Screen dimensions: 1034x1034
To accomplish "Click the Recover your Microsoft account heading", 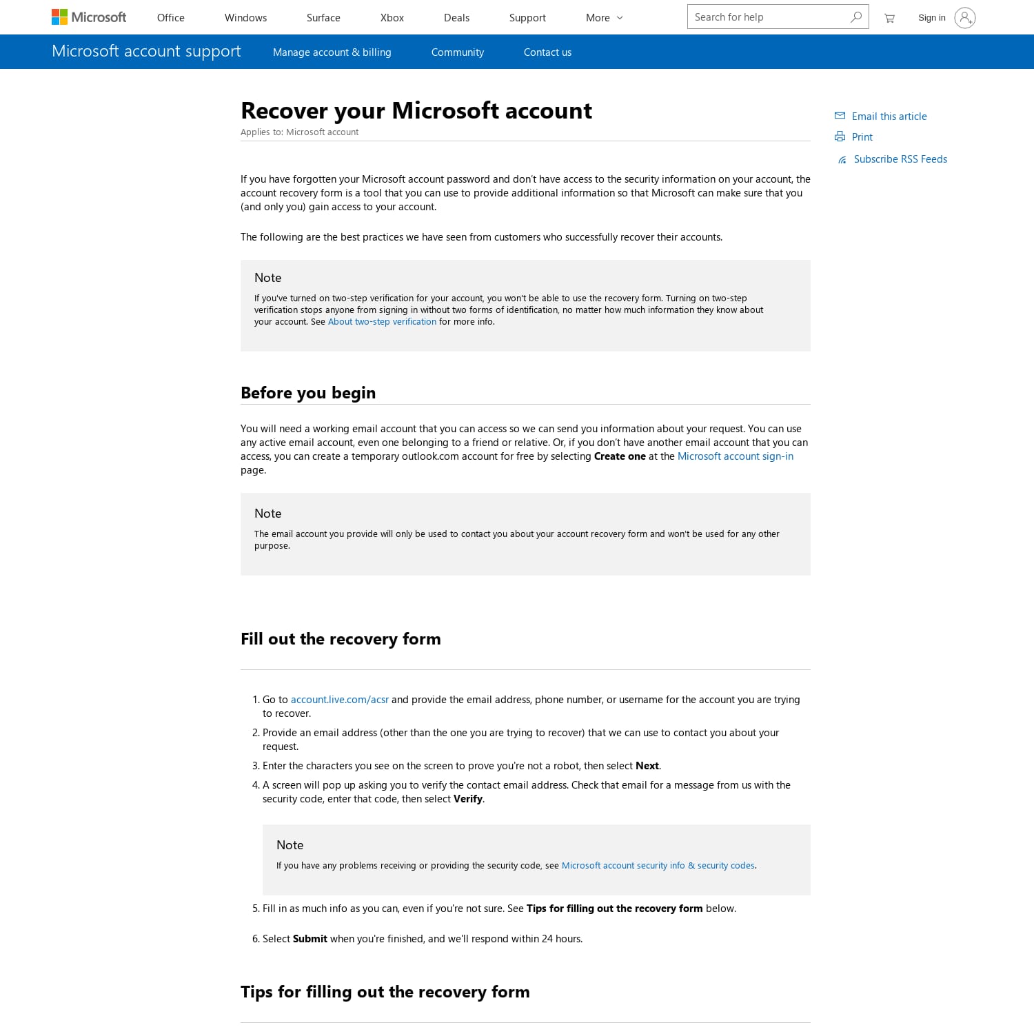I will tap(416, 110).
